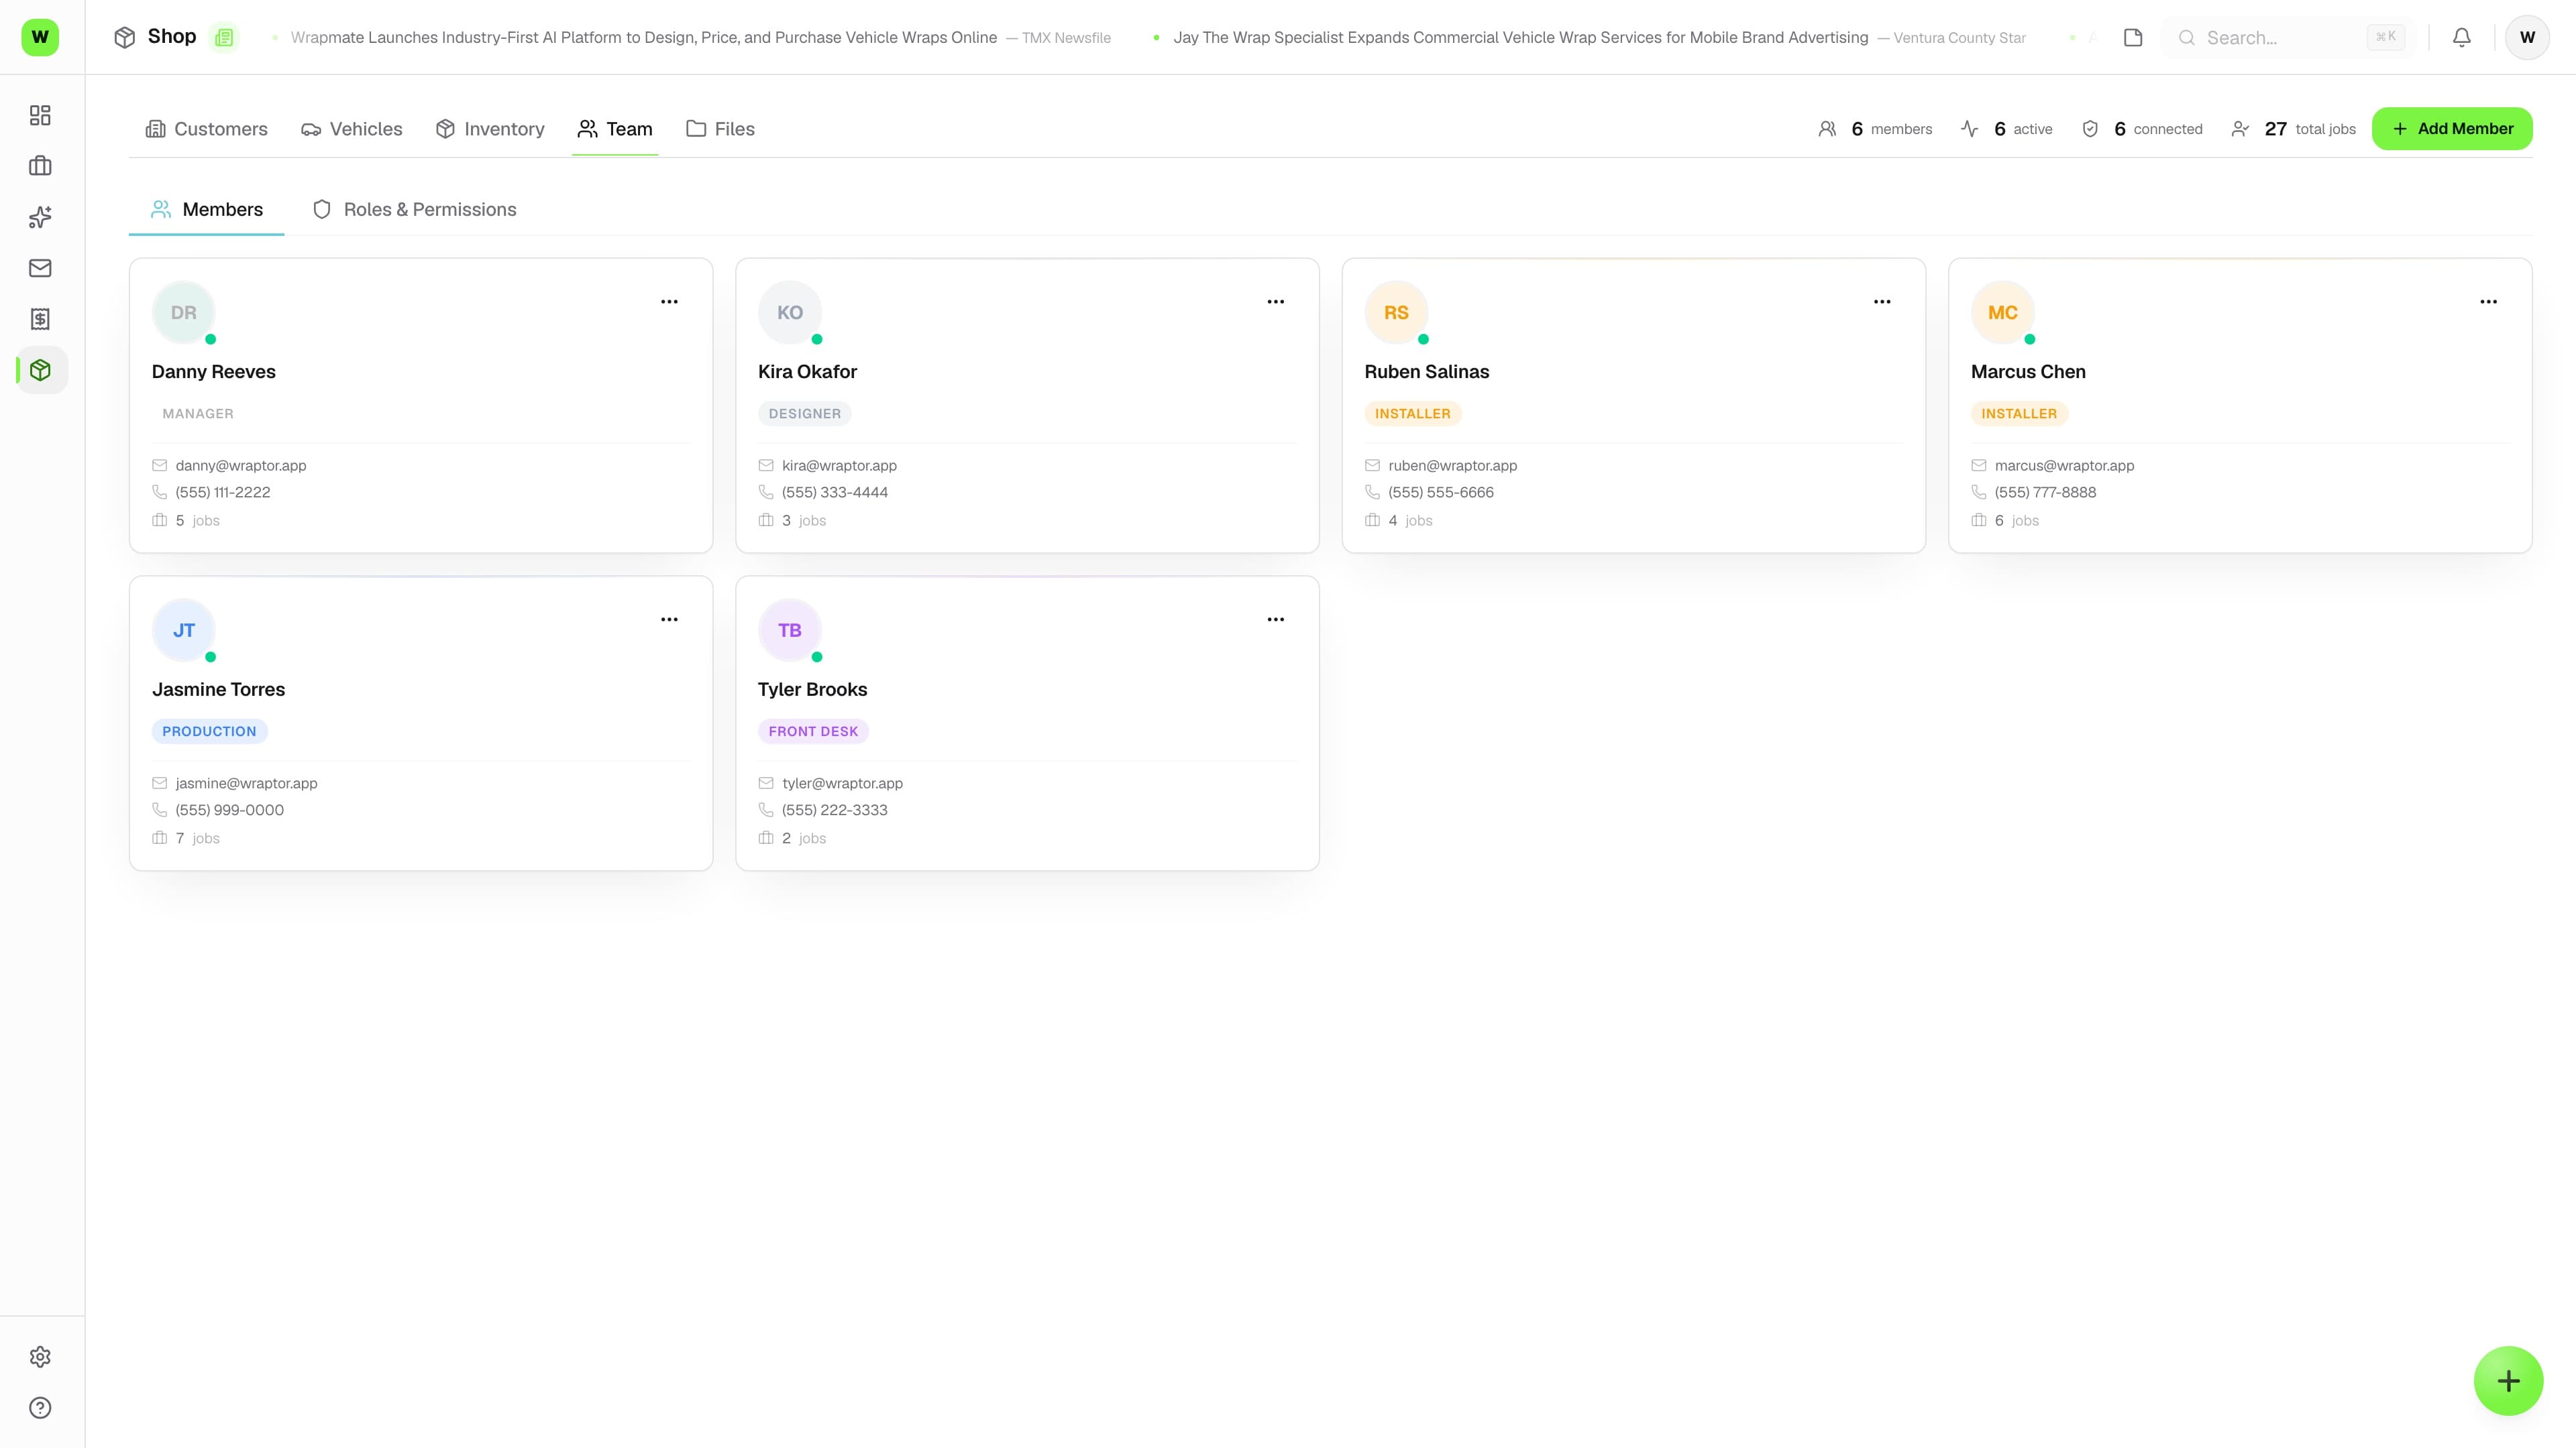Click Marcus Chen INSTALLER badge

2019,414
